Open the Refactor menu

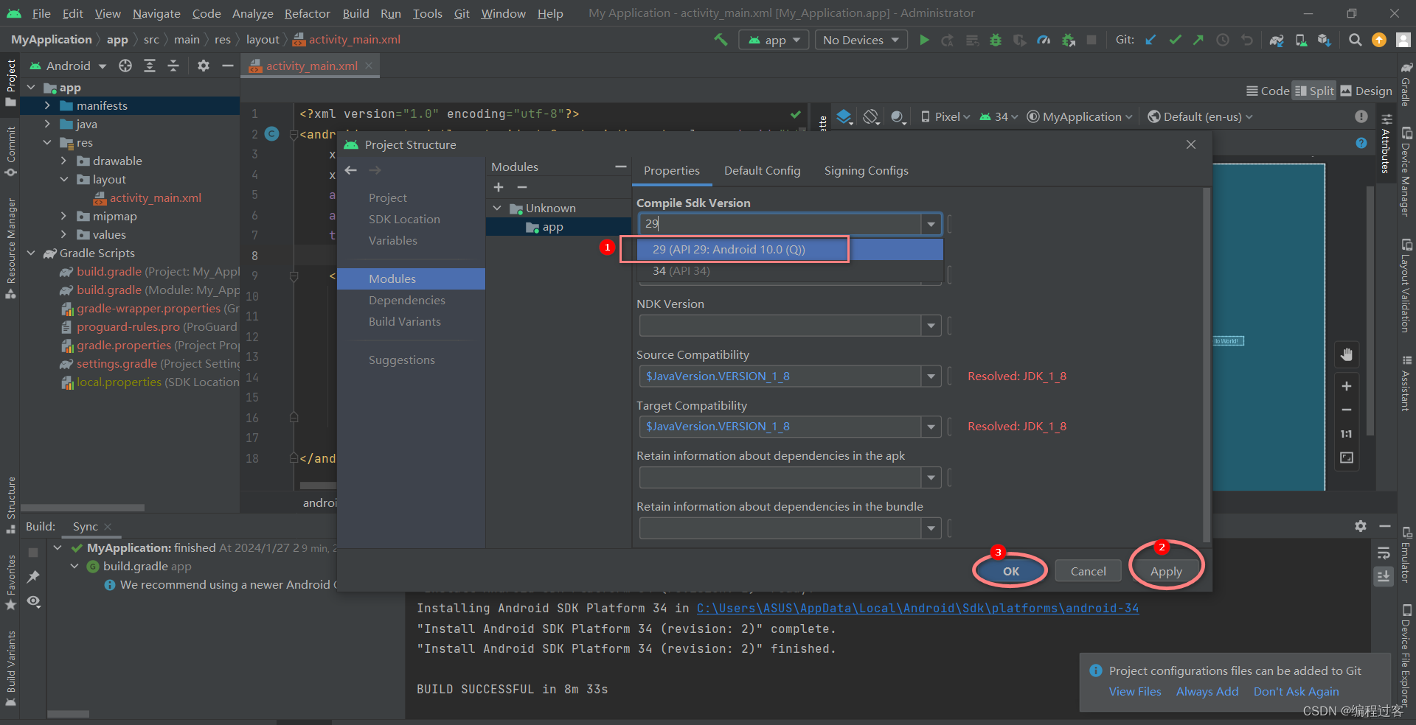pos(307,13)
